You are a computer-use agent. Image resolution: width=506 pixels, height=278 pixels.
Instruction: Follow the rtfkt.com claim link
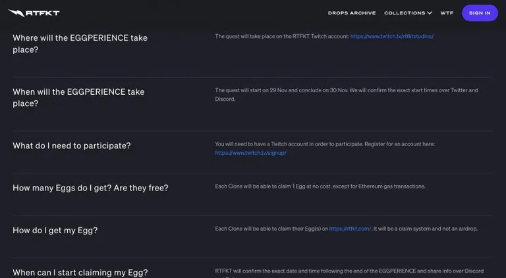click(350, 229)
